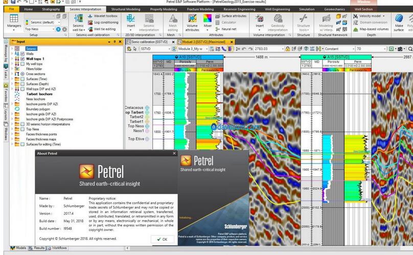Check the Well tops DIP and AZI checkbox

[x=22, y=89]
